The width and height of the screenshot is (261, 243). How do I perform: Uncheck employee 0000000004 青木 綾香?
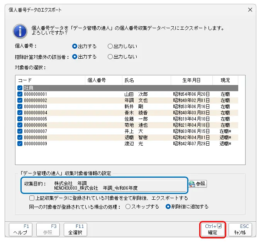tap(20, 113)
